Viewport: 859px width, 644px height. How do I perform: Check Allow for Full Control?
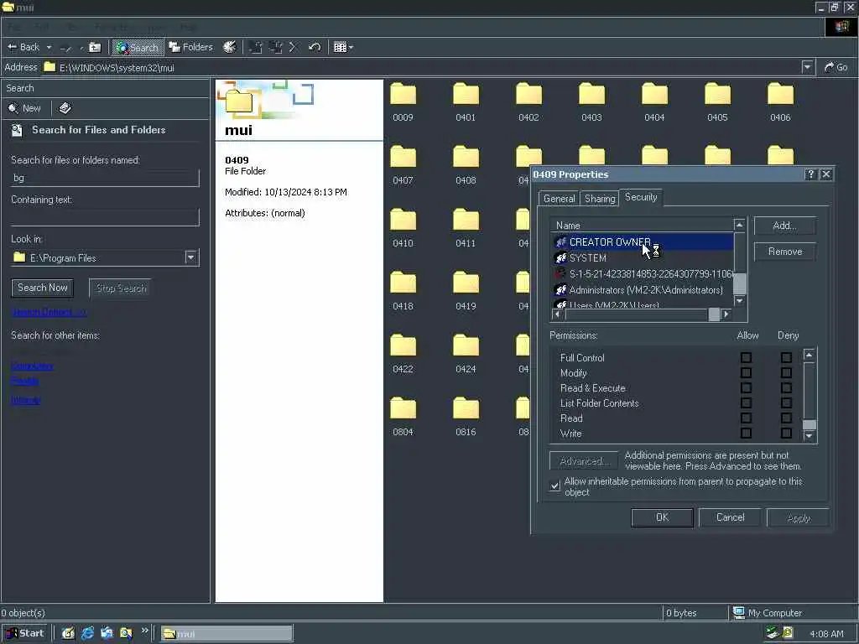click(x=746, y=357)
